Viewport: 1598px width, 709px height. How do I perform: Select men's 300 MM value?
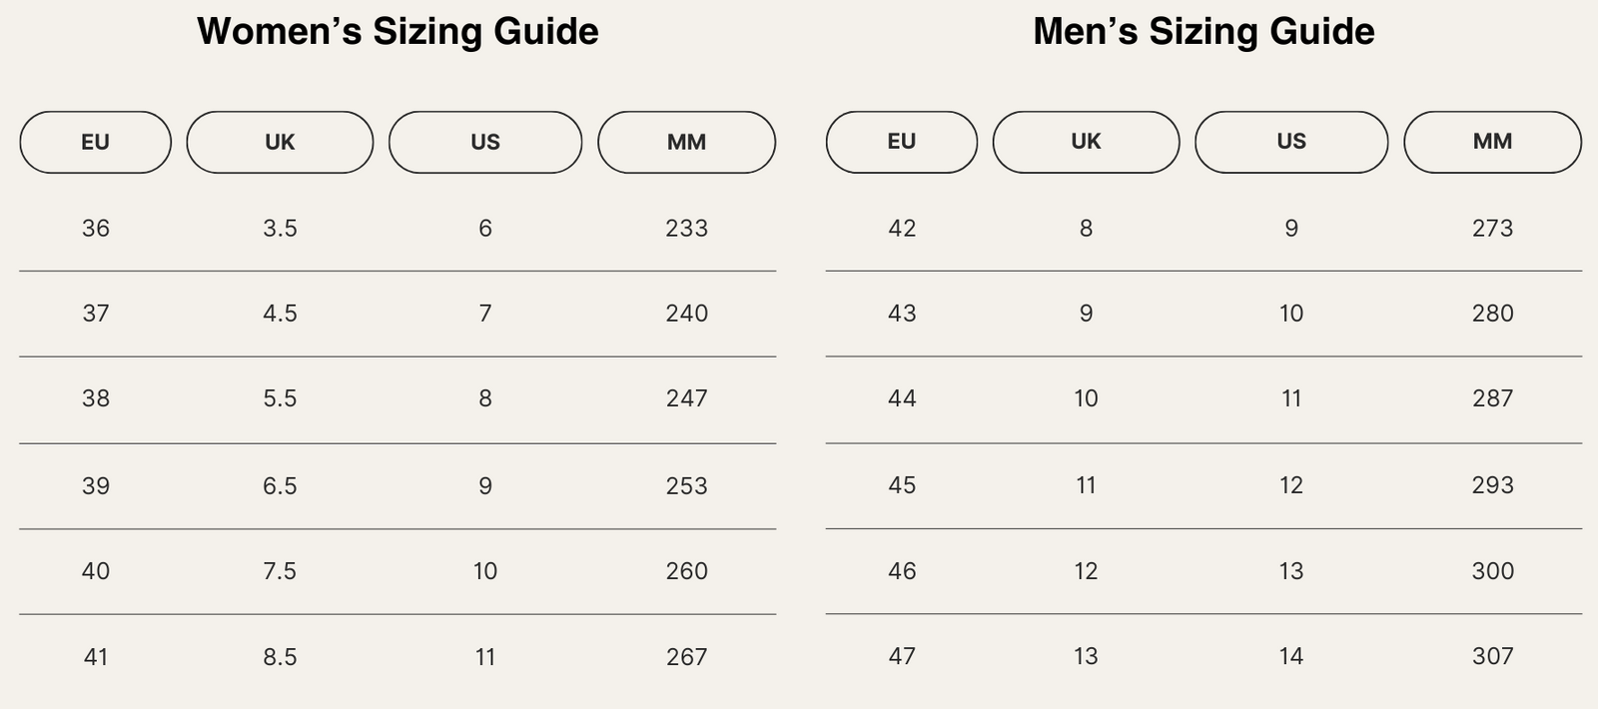click(x=1492, y=571)
